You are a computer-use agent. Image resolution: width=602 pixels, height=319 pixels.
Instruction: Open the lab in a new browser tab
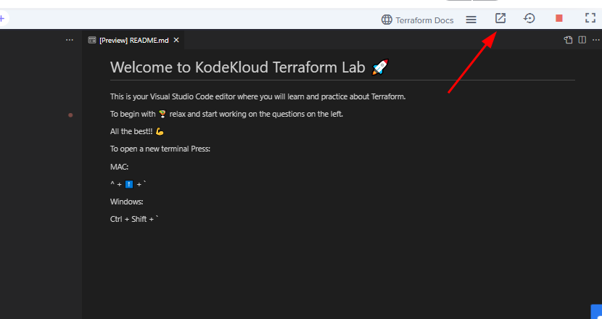click(x=500, y=19)
